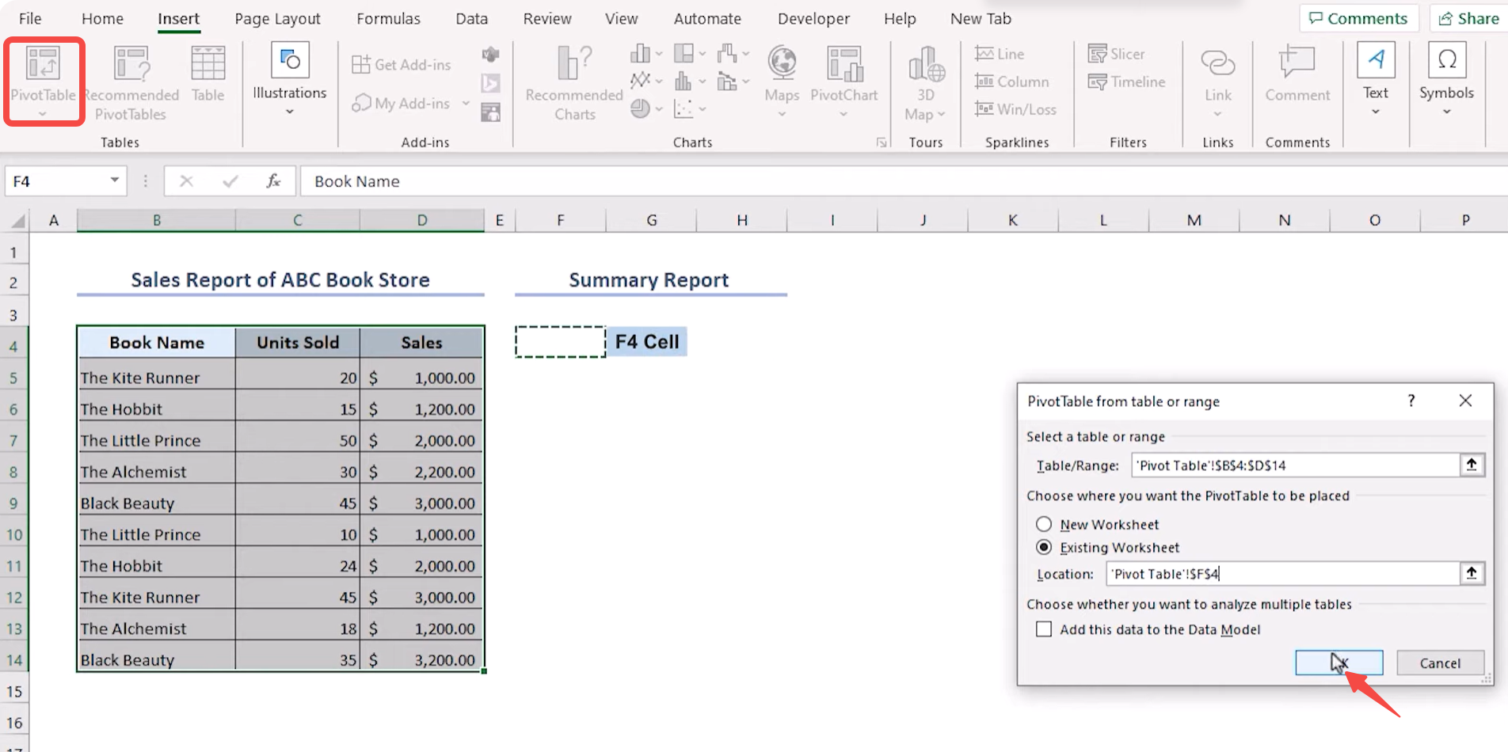Open the File tab
Image resolution: width=1508 pixels, height=752 pixels.
tap(30, 18)
